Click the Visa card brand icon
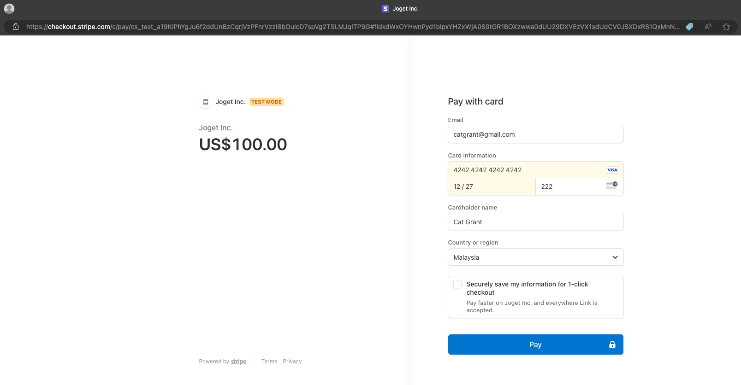741x385 pixels. coord(612,170)
